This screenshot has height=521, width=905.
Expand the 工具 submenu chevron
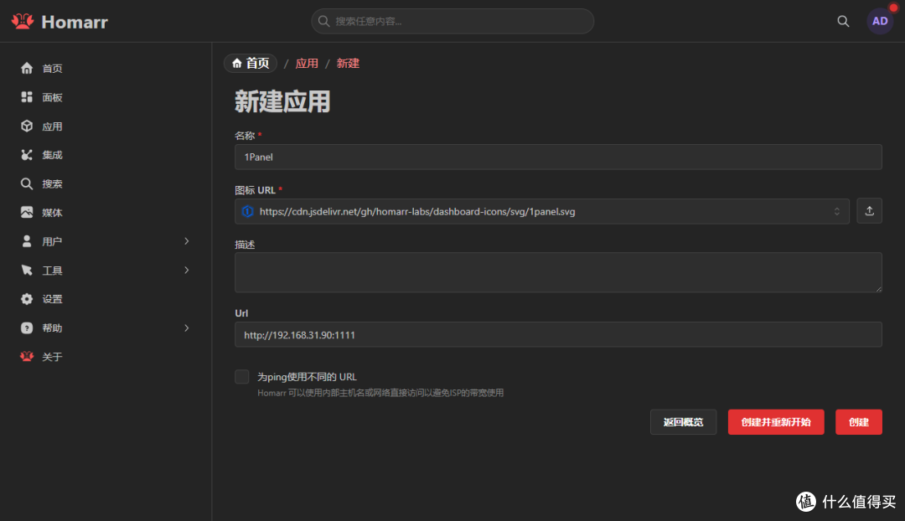coord(186,270)
